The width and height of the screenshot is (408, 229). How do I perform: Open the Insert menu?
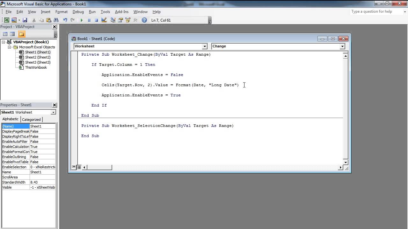pyautogui.click(x=46, y=12)
